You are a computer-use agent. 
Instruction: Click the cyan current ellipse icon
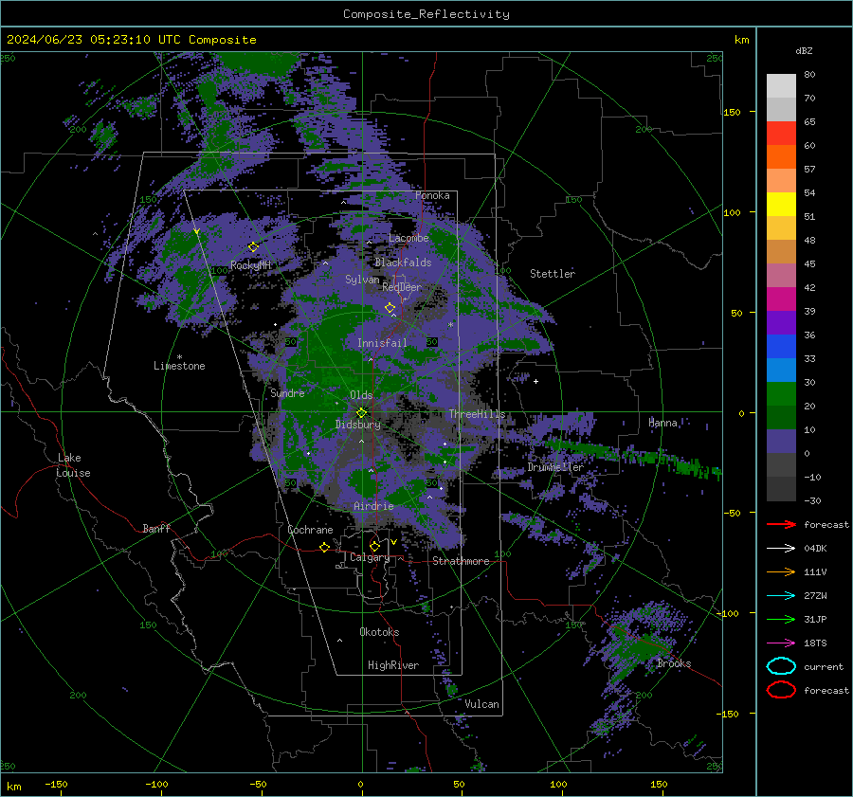pyautogui.click(x=781, y=666)
